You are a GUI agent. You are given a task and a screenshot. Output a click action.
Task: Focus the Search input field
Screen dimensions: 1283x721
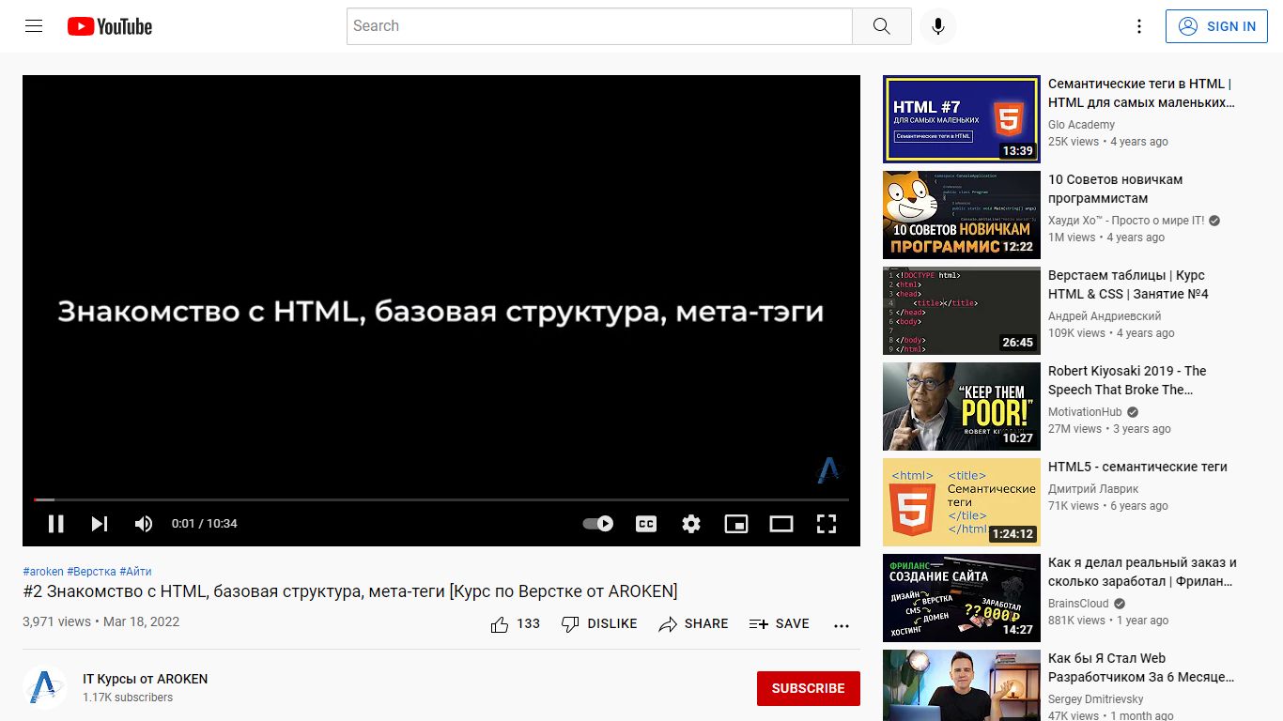pos(599,26)
